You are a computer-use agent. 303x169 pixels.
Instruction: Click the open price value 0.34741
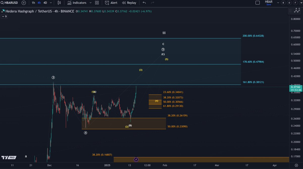[x=83, y=11]
